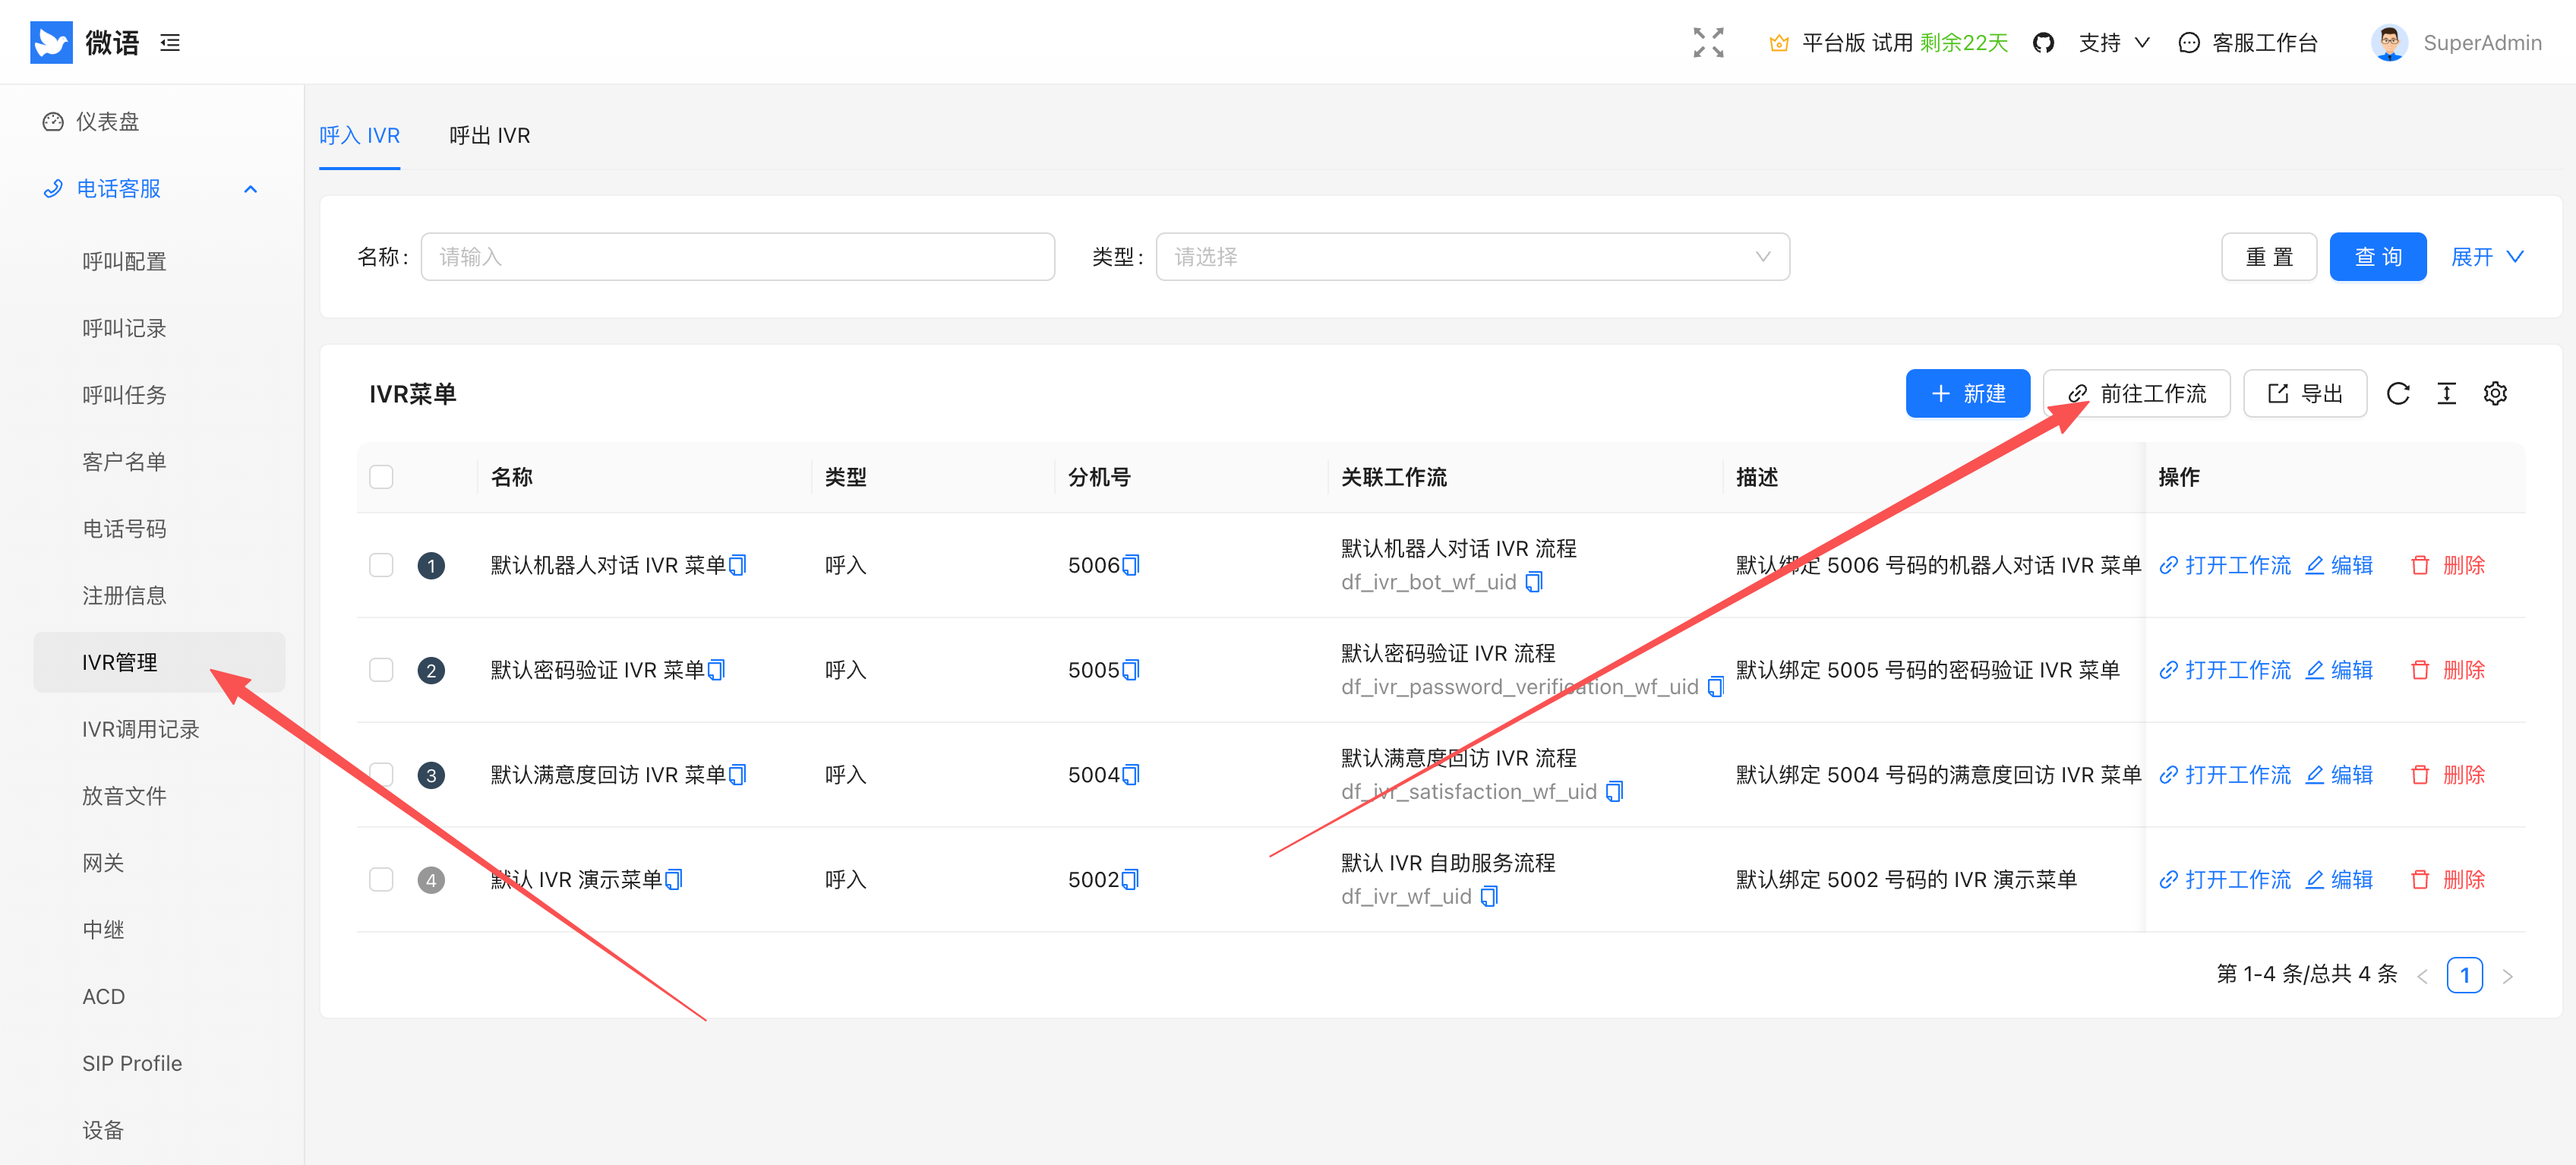Copy name 默认 IVR 演示菜单
2576x1165 pixels.
click(674, 880)
